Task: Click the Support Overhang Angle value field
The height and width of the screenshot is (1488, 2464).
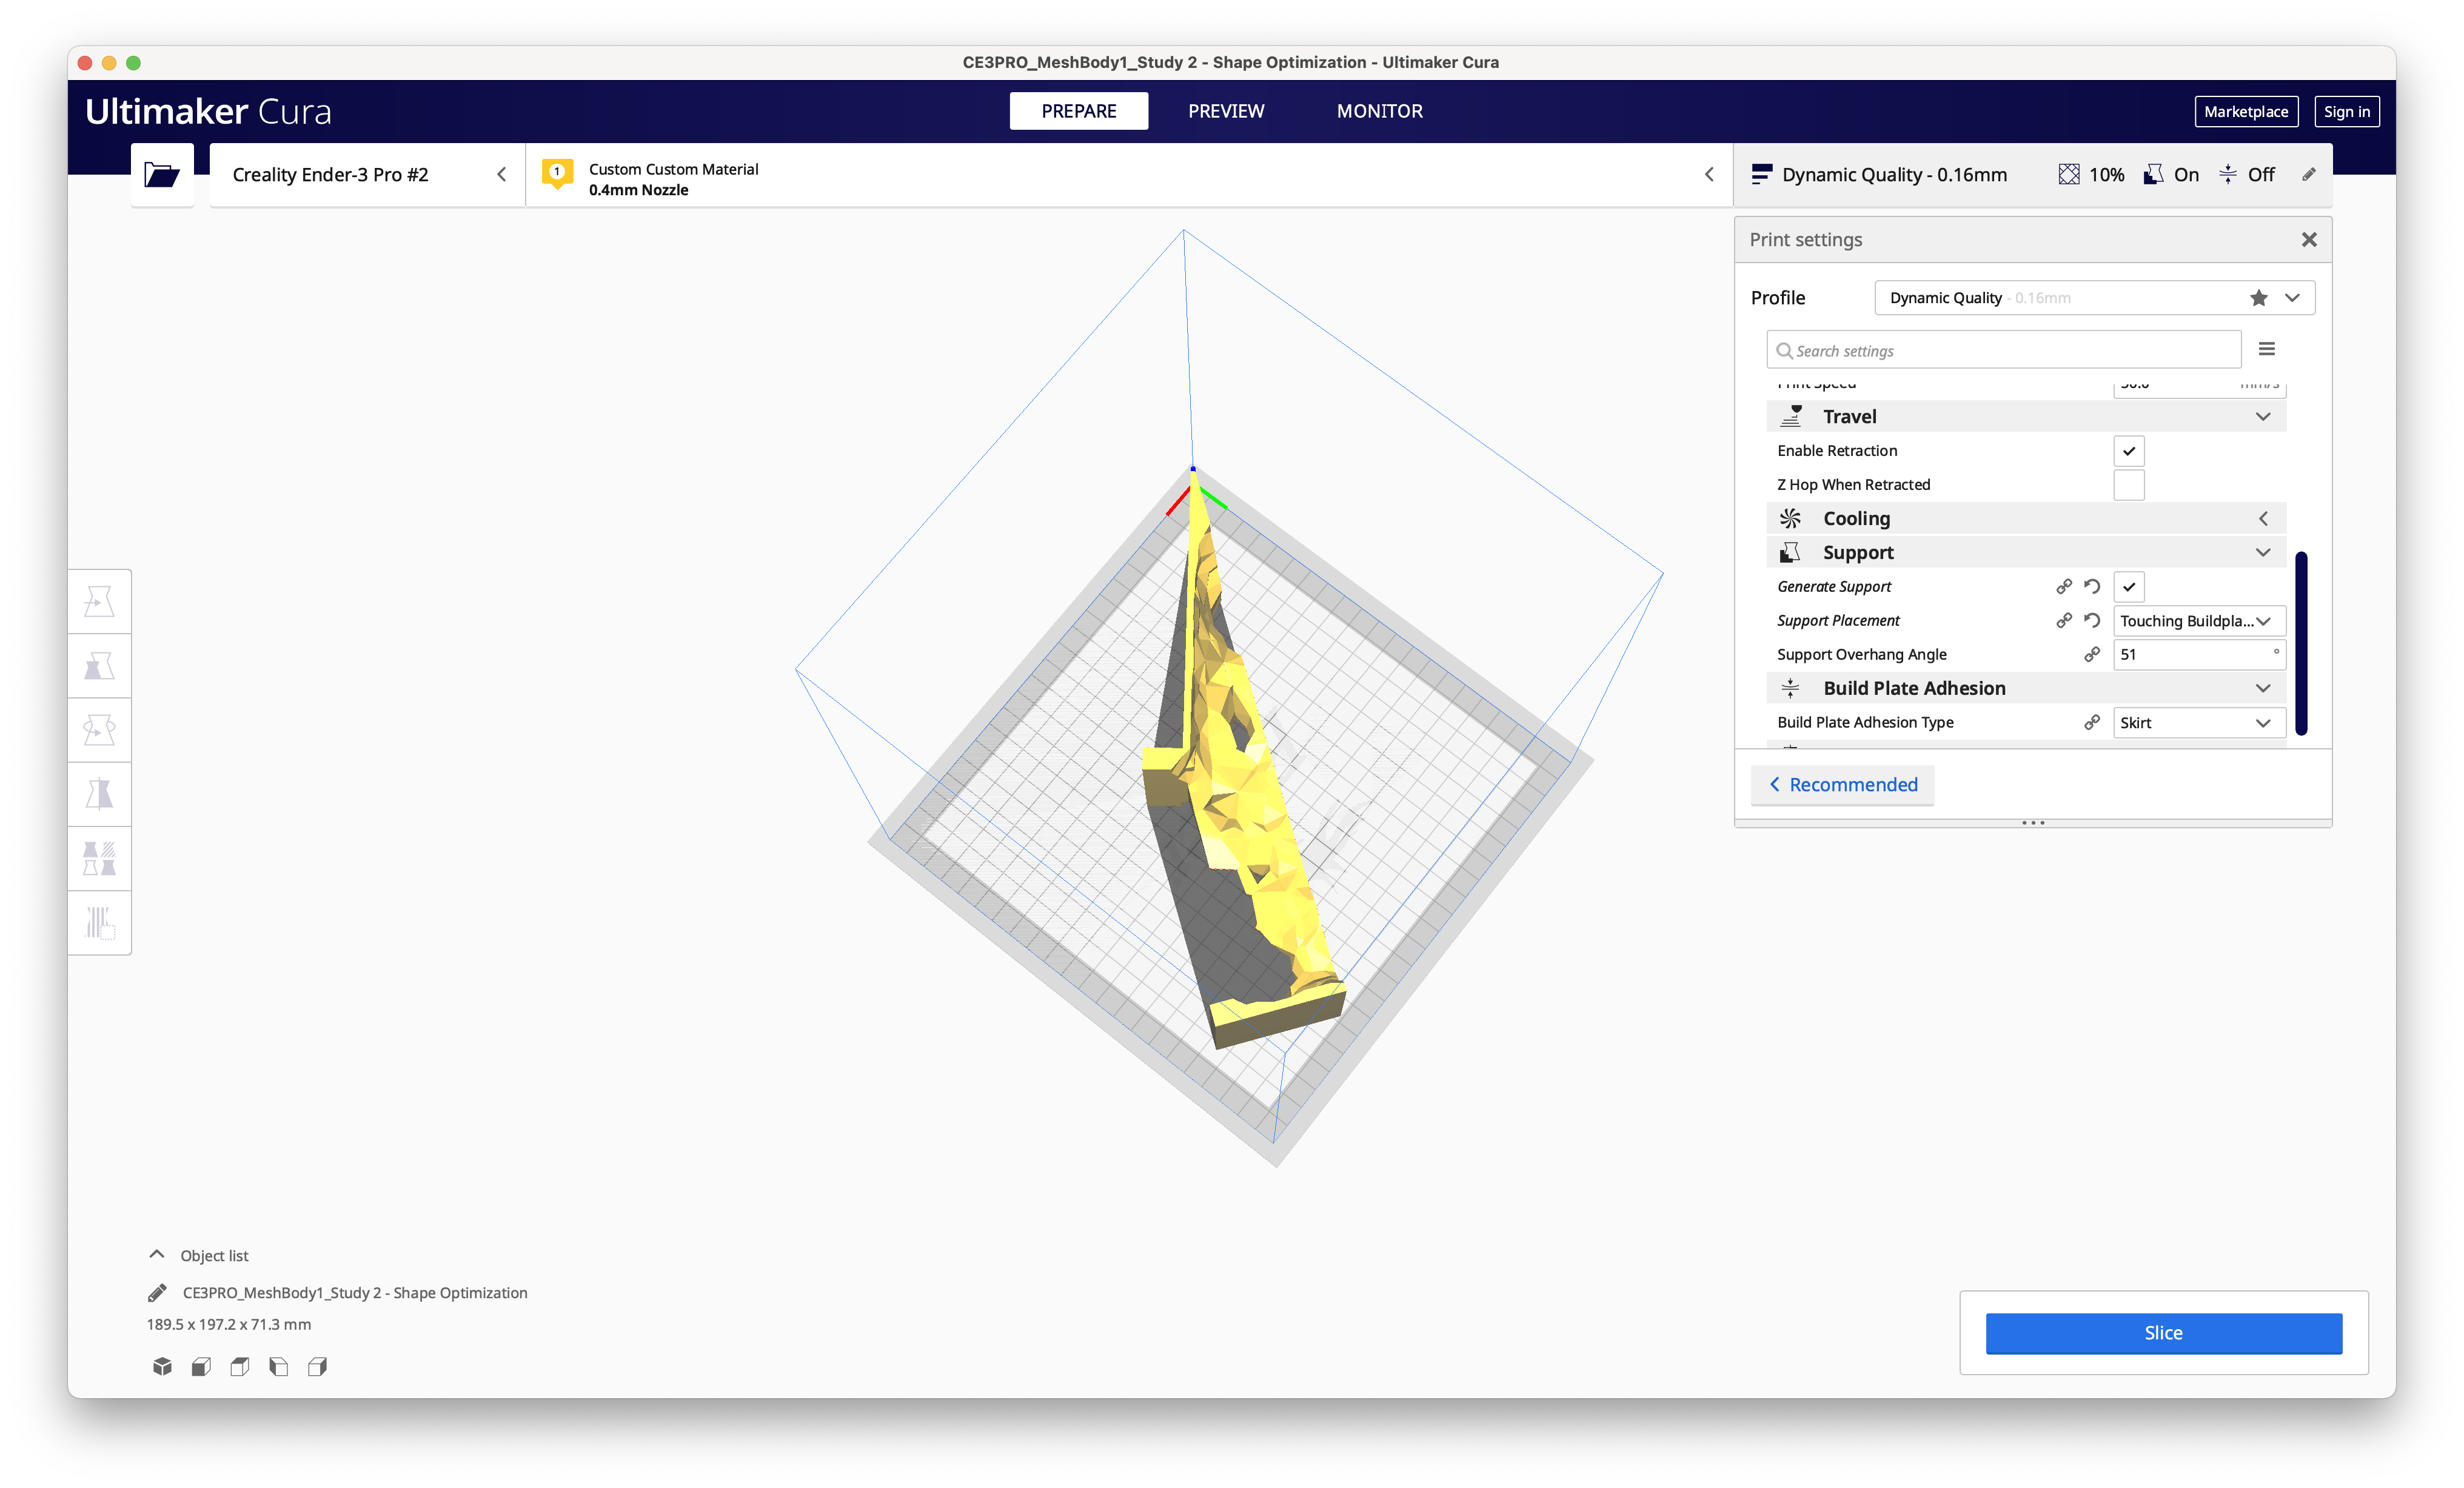Action: pyautogui.click(x=2199, y=655)
